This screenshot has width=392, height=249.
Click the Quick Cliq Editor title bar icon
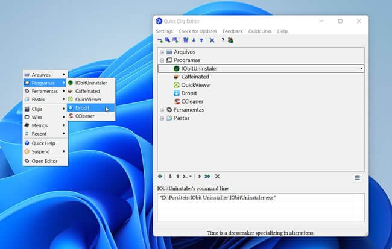pos(159,21)
